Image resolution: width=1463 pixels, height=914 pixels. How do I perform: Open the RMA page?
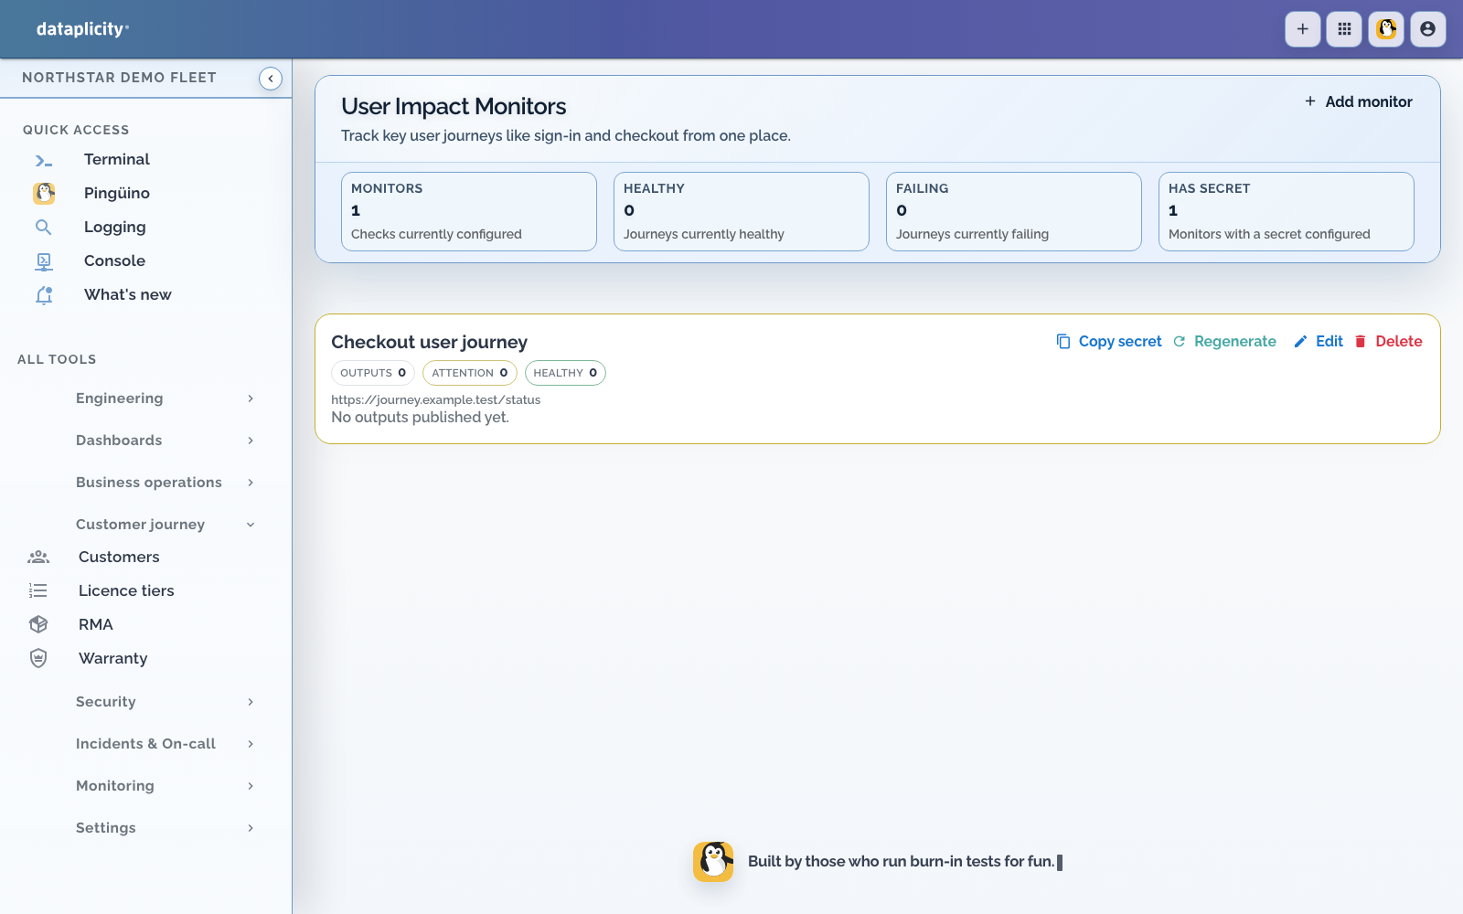coord(96,624)
